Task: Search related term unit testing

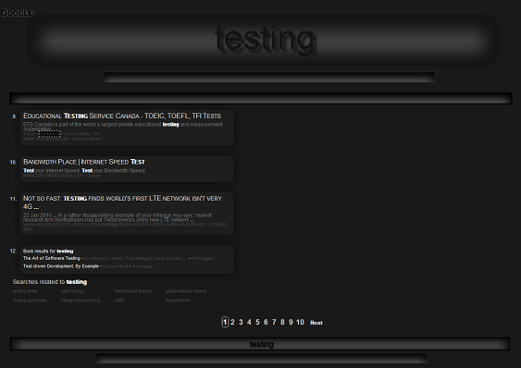Action: point(72,291)
